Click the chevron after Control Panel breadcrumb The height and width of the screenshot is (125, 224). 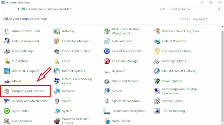(46, 9)
